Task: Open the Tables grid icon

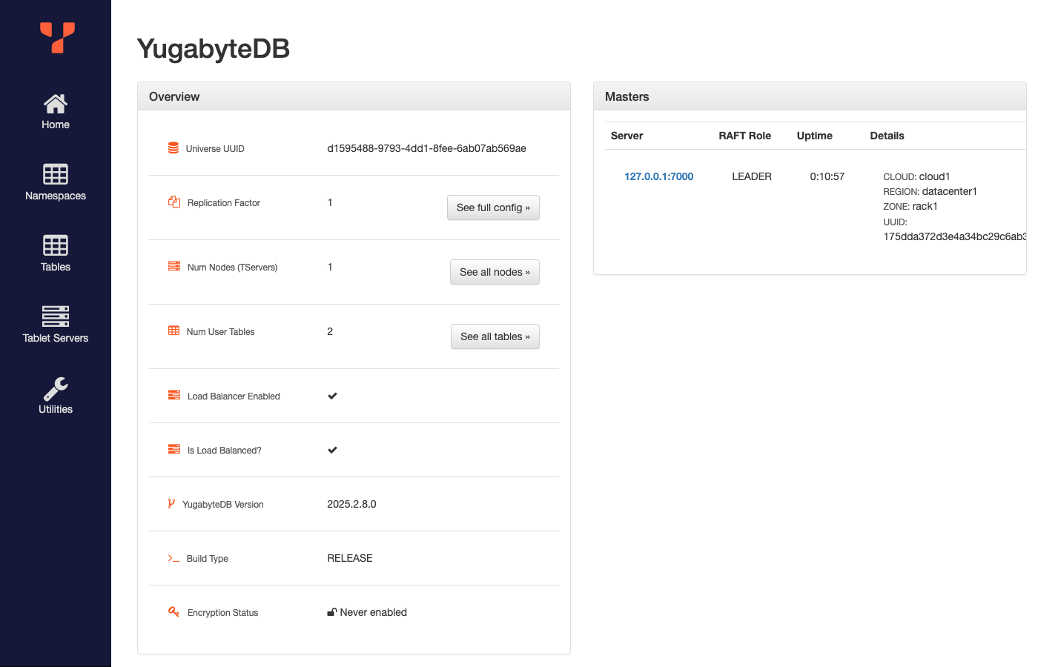Action: click(x=56, y=245)
